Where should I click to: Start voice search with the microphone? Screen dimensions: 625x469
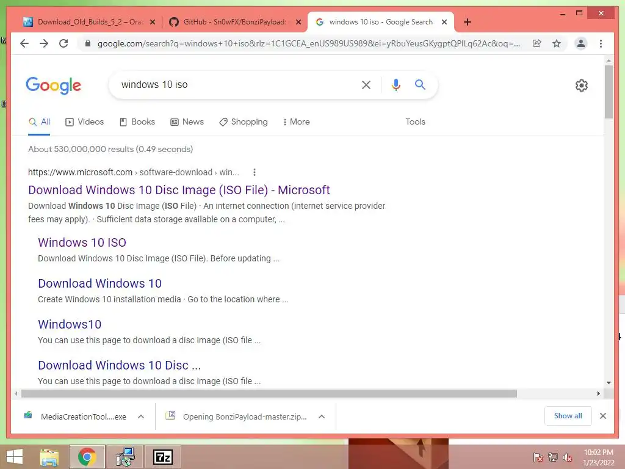click(396, 84)
